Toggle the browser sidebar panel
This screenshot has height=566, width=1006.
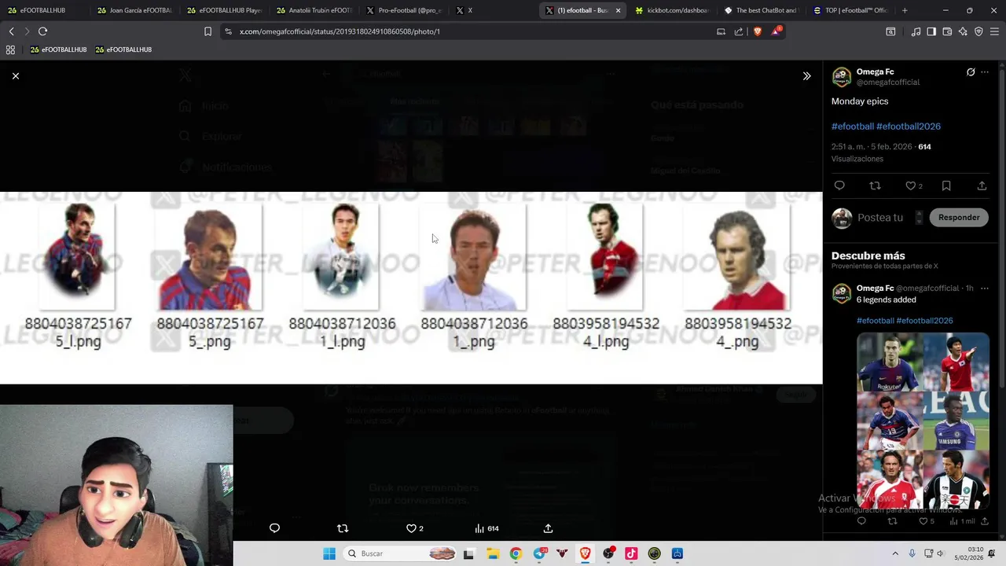[x=931, y=31]
